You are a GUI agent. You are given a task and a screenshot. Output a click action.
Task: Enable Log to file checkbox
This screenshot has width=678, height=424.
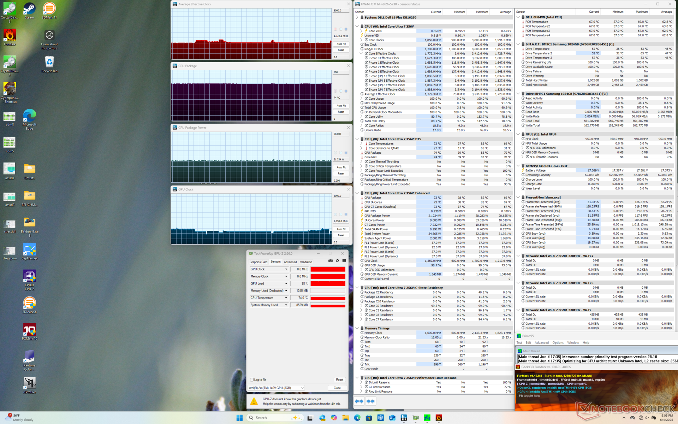(x=252, y=379)
